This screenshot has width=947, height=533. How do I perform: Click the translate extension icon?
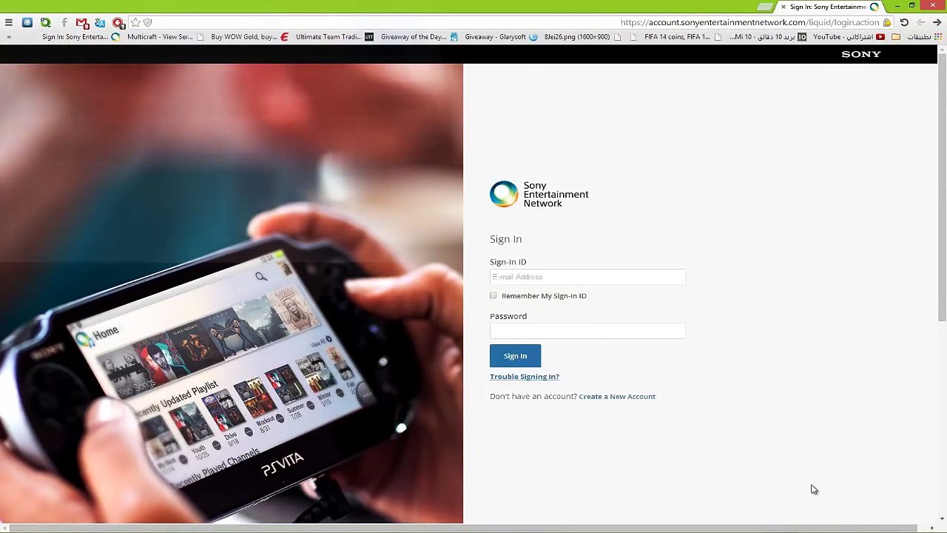pyautogui.click(x=100, y=22)
